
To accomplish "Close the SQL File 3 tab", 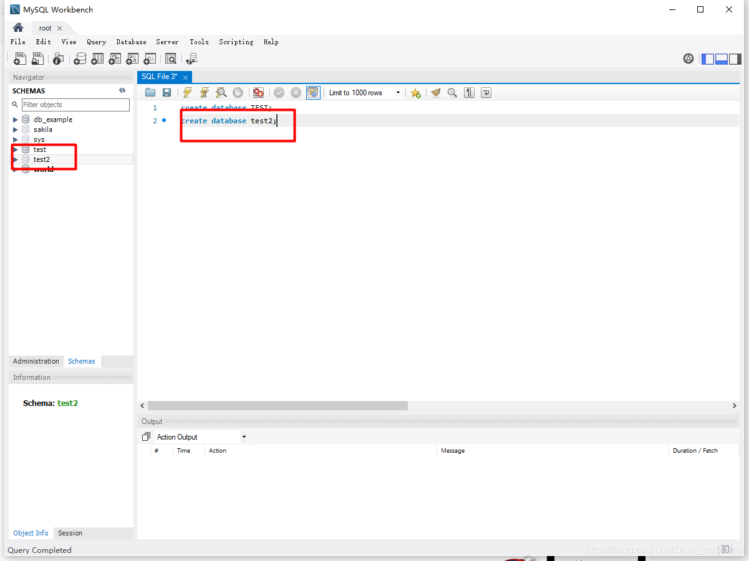I will (x=185, y=77).
